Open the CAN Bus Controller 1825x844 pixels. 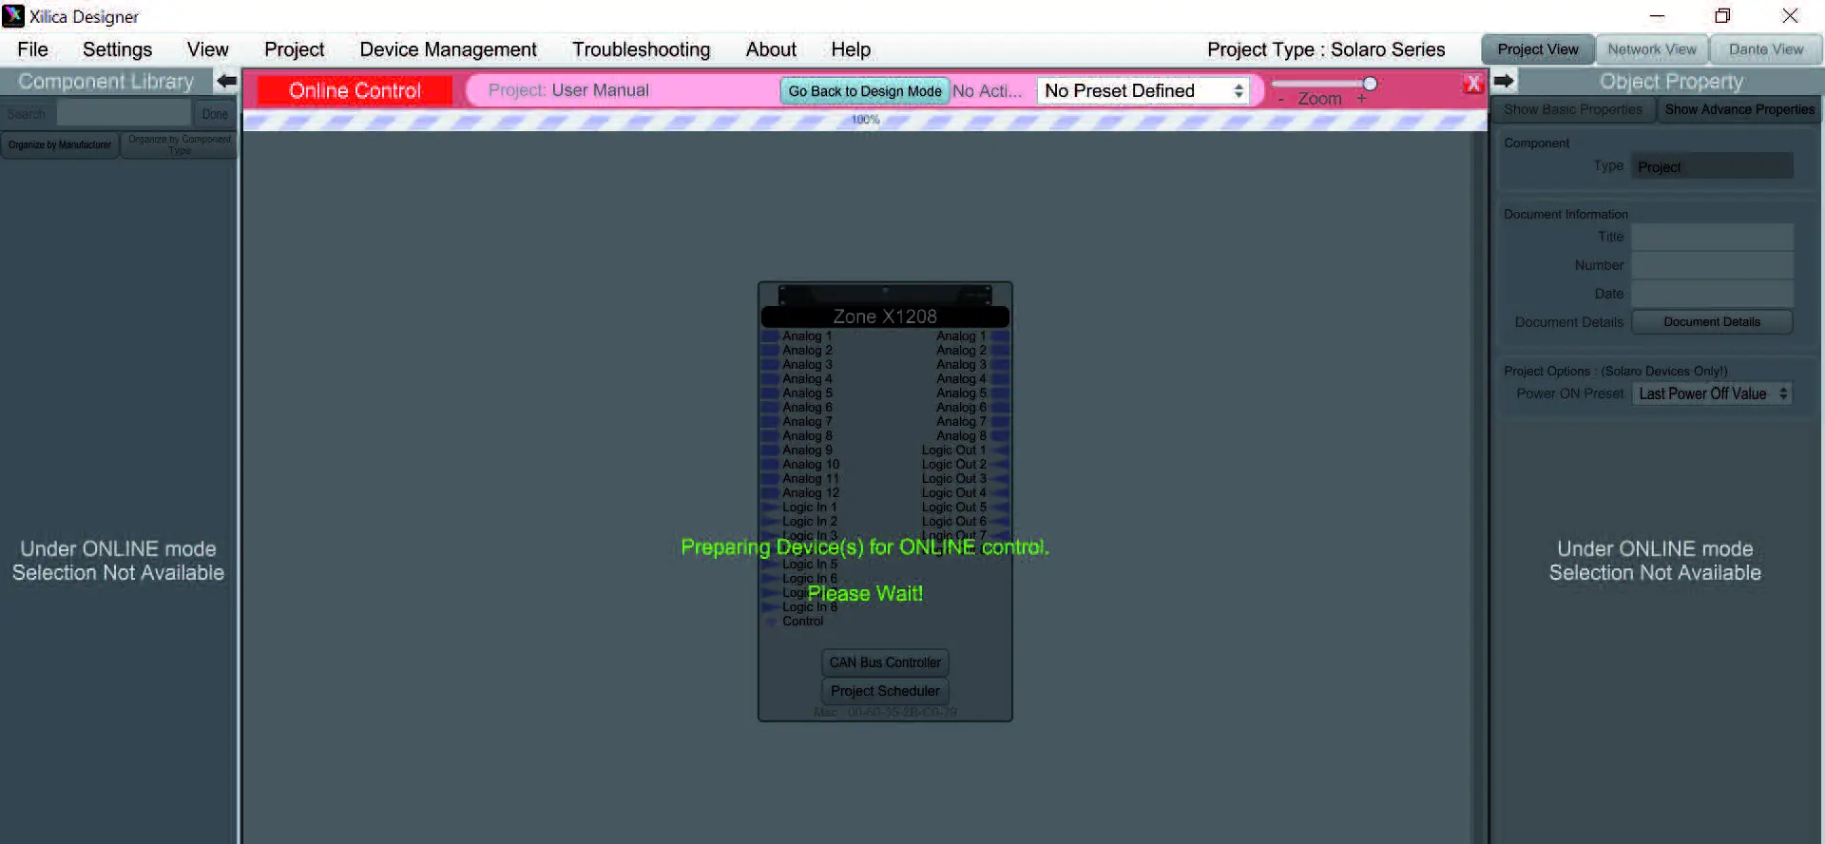point(885,662)
